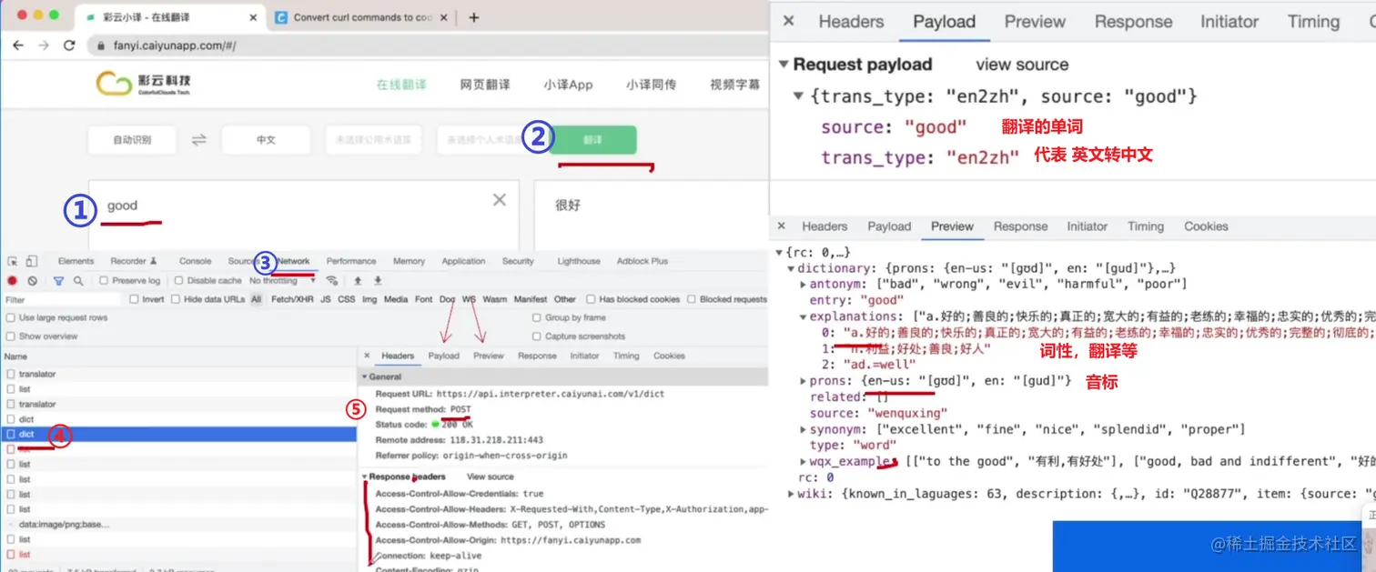Reload the fanyi.caiyunapp.com page
The height and width of the screenshot is (572, 1376).
coord(69,45)
